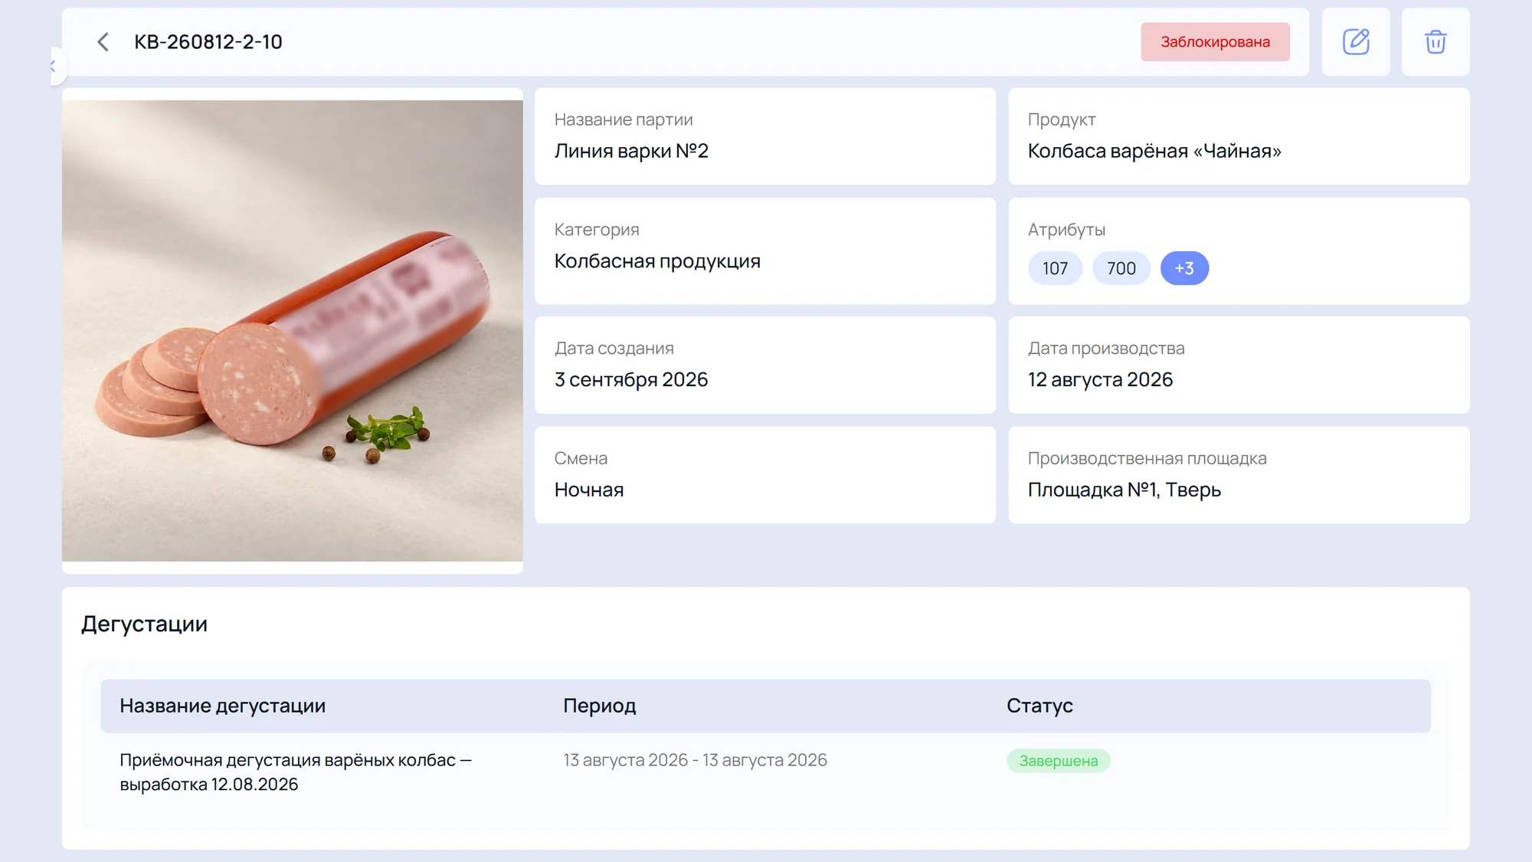Click the Атрибуты field label
Image resolution: width=1532 pixels, height=862 pixels.
tap(1066, 230)
